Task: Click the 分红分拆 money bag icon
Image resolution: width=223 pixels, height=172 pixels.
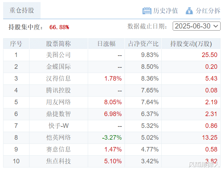Action: [x=189, y=11]
